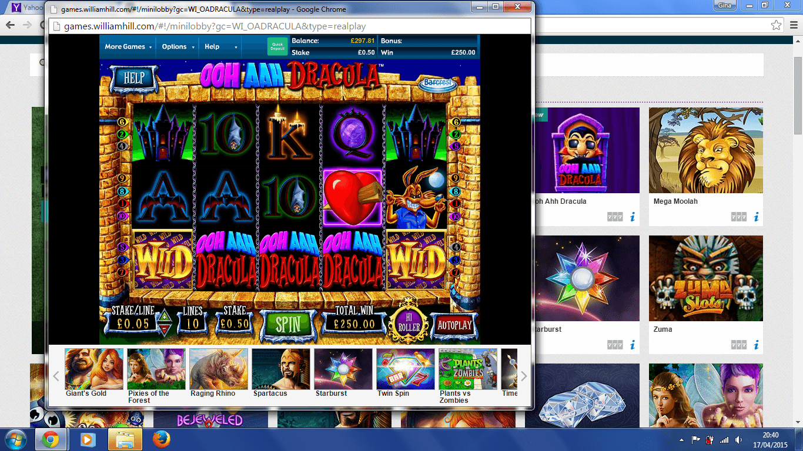Click the 777 slot icon under Mega Moolah

pyautogui.click(x=739, y=217)
